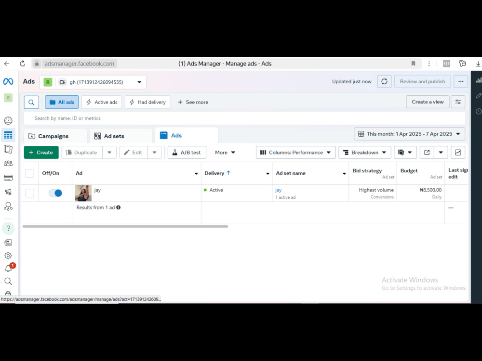Expand the gh ad account dropdown
The width and height of the screenshot is (482, 361).
(93, 82)
